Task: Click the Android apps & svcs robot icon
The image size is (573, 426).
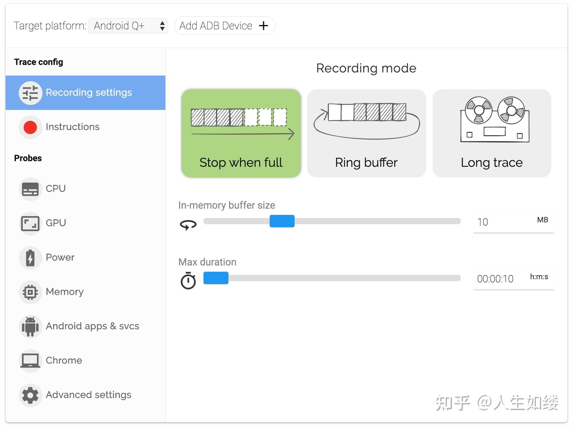Action: point(30,326)
